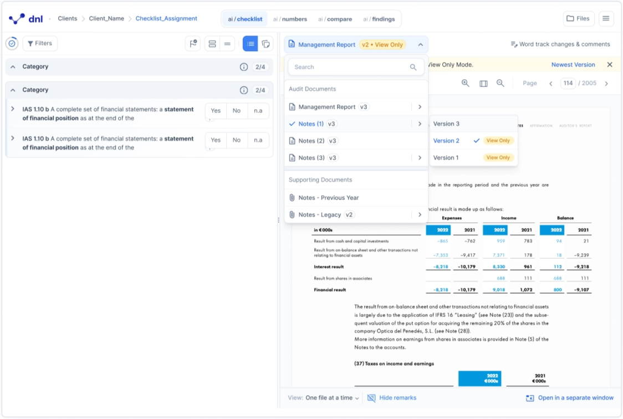Click the Hide remarks icon
This screenshot has height=419, width=623.
click(x=371, y=398)
